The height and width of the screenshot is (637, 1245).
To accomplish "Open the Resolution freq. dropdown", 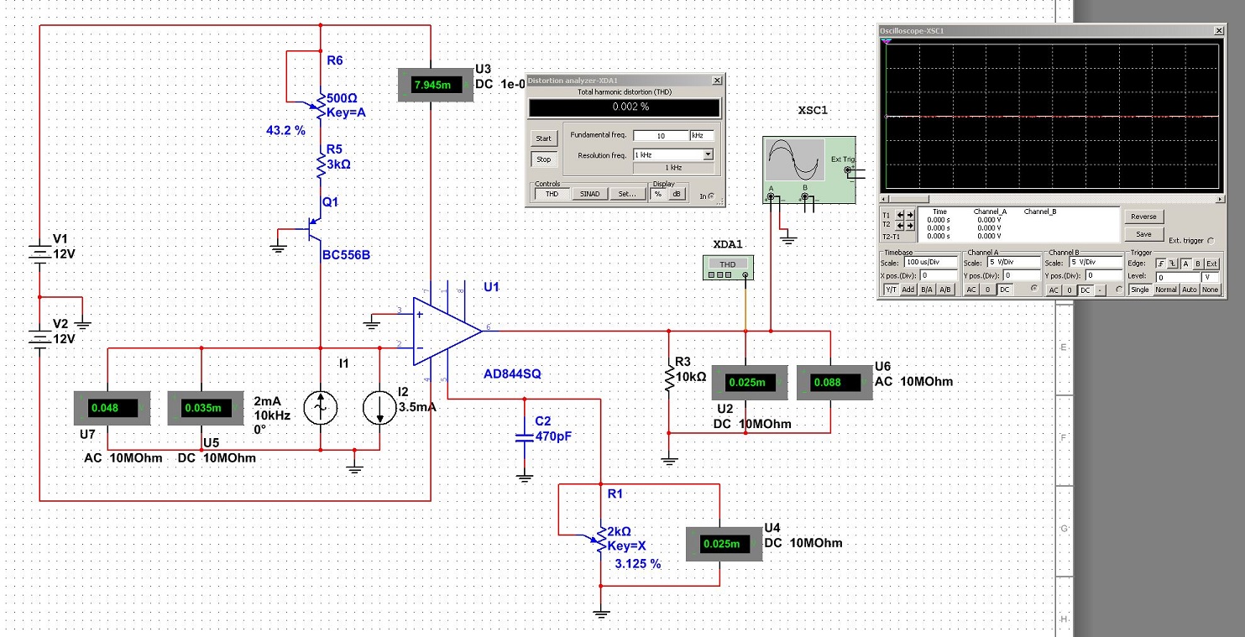I will point(709,154).
